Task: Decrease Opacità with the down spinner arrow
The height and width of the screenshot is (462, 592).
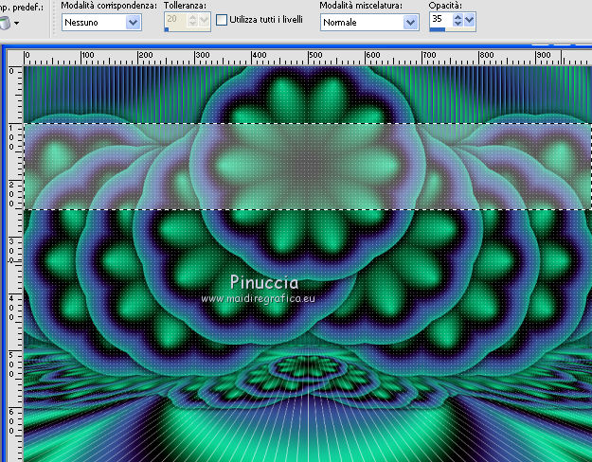Action: coord(457,24)
